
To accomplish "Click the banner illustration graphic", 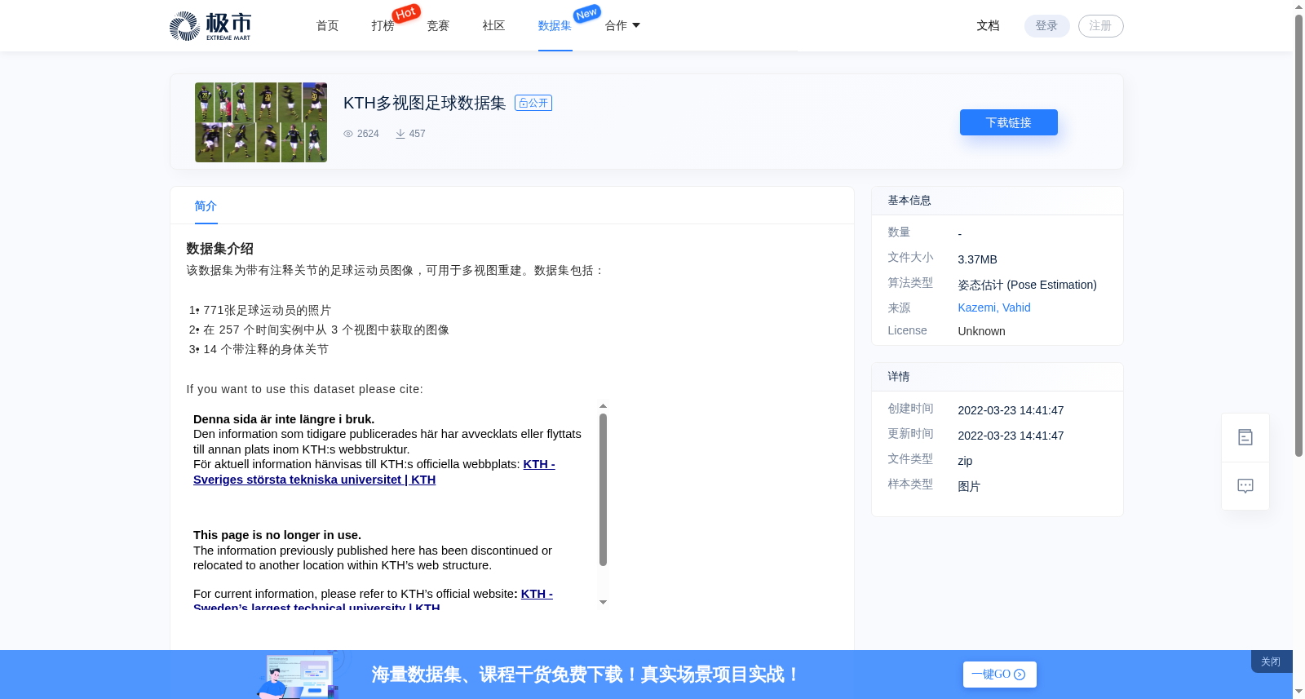I will (299, 675).
